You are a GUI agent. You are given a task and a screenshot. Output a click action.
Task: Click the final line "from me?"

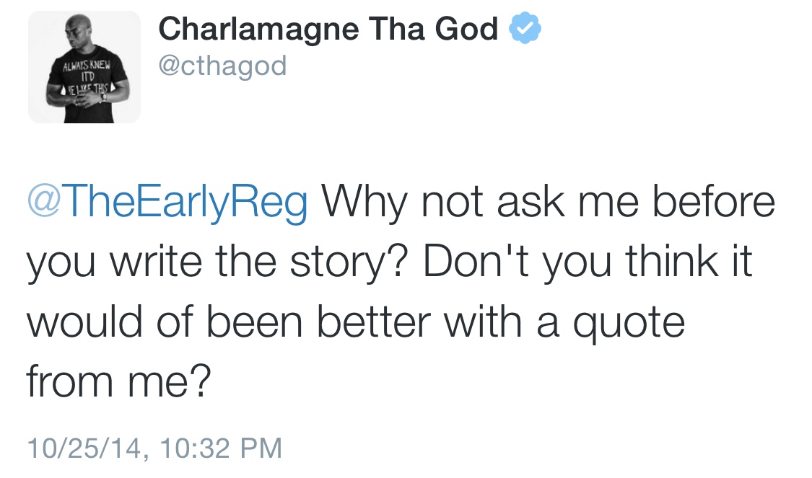[x=118, y=381]
